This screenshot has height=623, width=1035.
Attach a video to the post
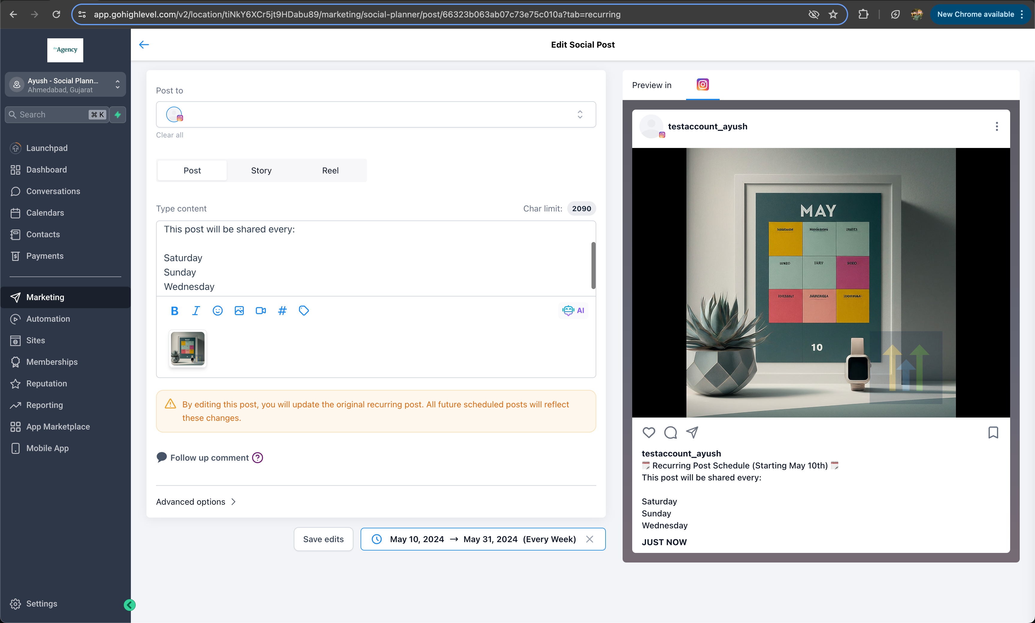[261, 311]
